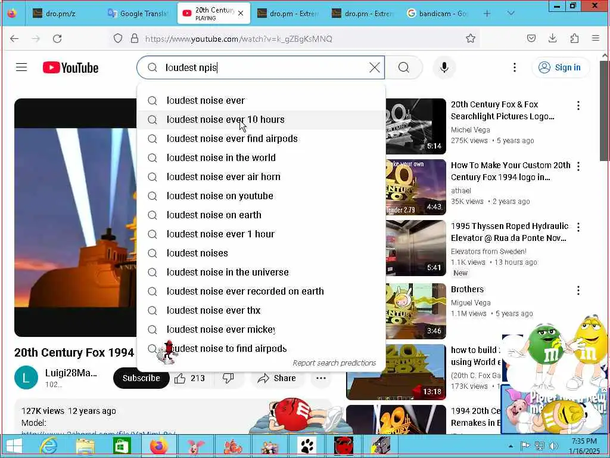Launch Internet Explorer from taskbar
The image size is (610, 458).
click(x=49, y=446)
